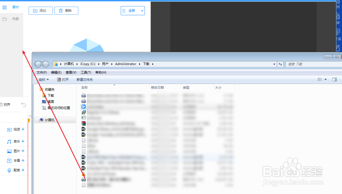Select the 字幕 subtitle track icon
The width and height of the screenshot is (342, 194).
(9, 161)
